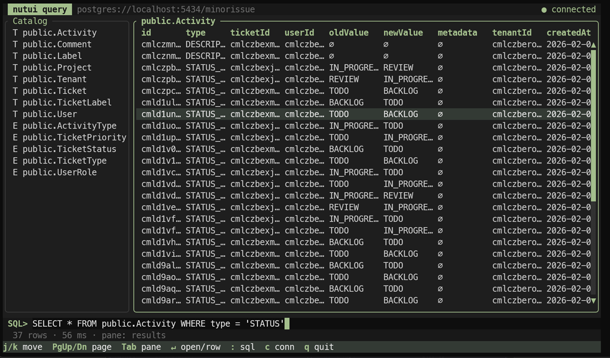This screenshot has width=610, height=358.
Task: Click the id cell cmlczpc…
Action: pyautogui.click(x=161, y=91)
